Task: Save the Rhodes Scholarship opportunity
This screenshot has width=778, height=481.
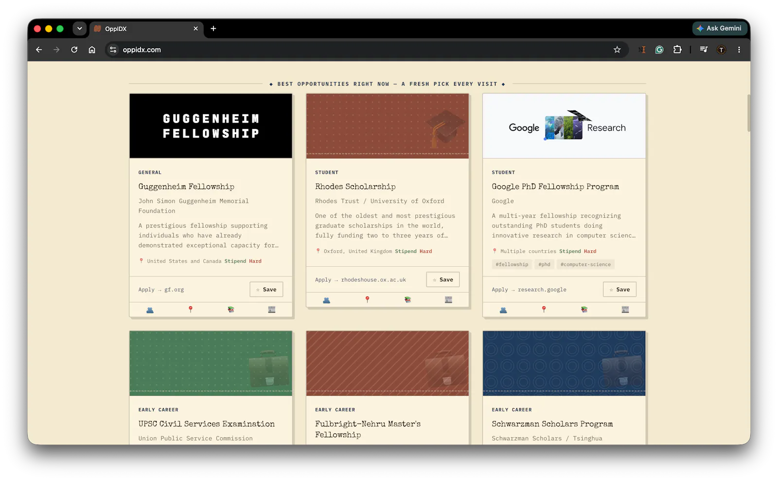Action: point(443,280)
